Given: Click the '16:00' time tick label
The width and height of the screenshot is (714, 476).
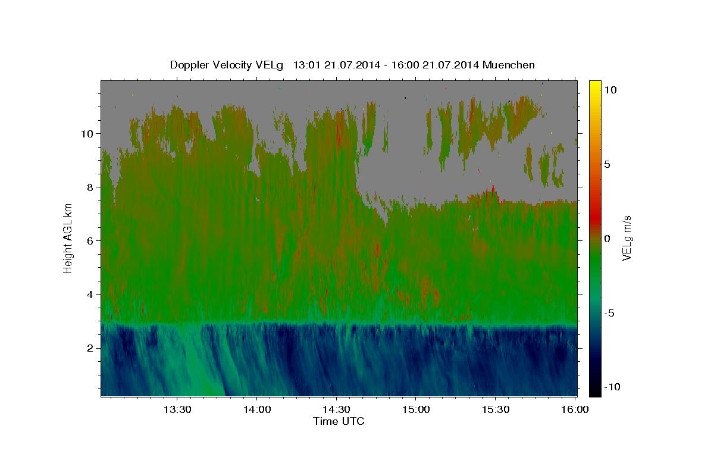Looking at the screenshot, I should [x=574, y=410].
